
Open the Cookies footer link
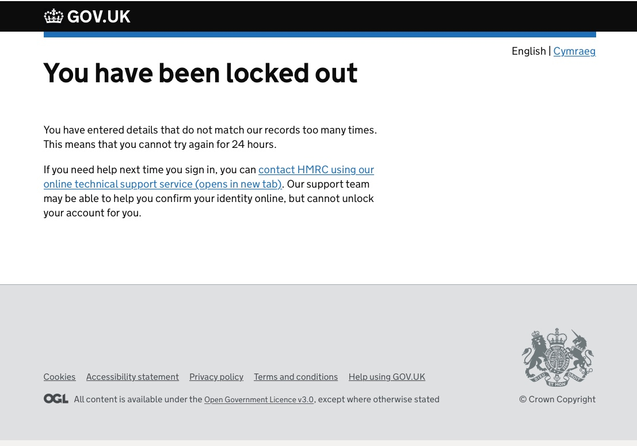coord(59,377)
